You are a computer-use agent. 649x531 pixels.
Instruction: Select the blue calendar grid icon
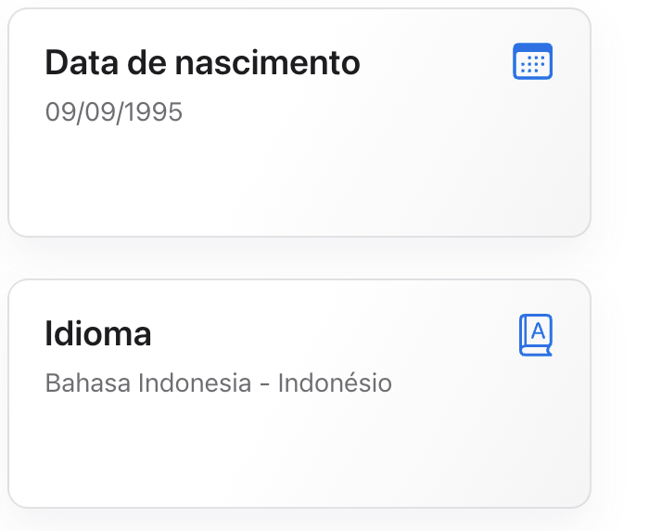(x=532, y=61)
